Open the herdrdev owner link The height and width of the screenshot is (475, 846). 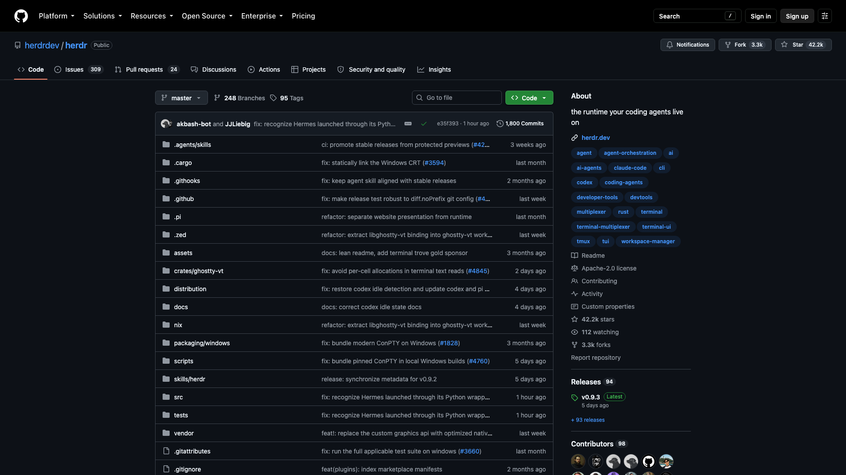(x=42, y=45)
